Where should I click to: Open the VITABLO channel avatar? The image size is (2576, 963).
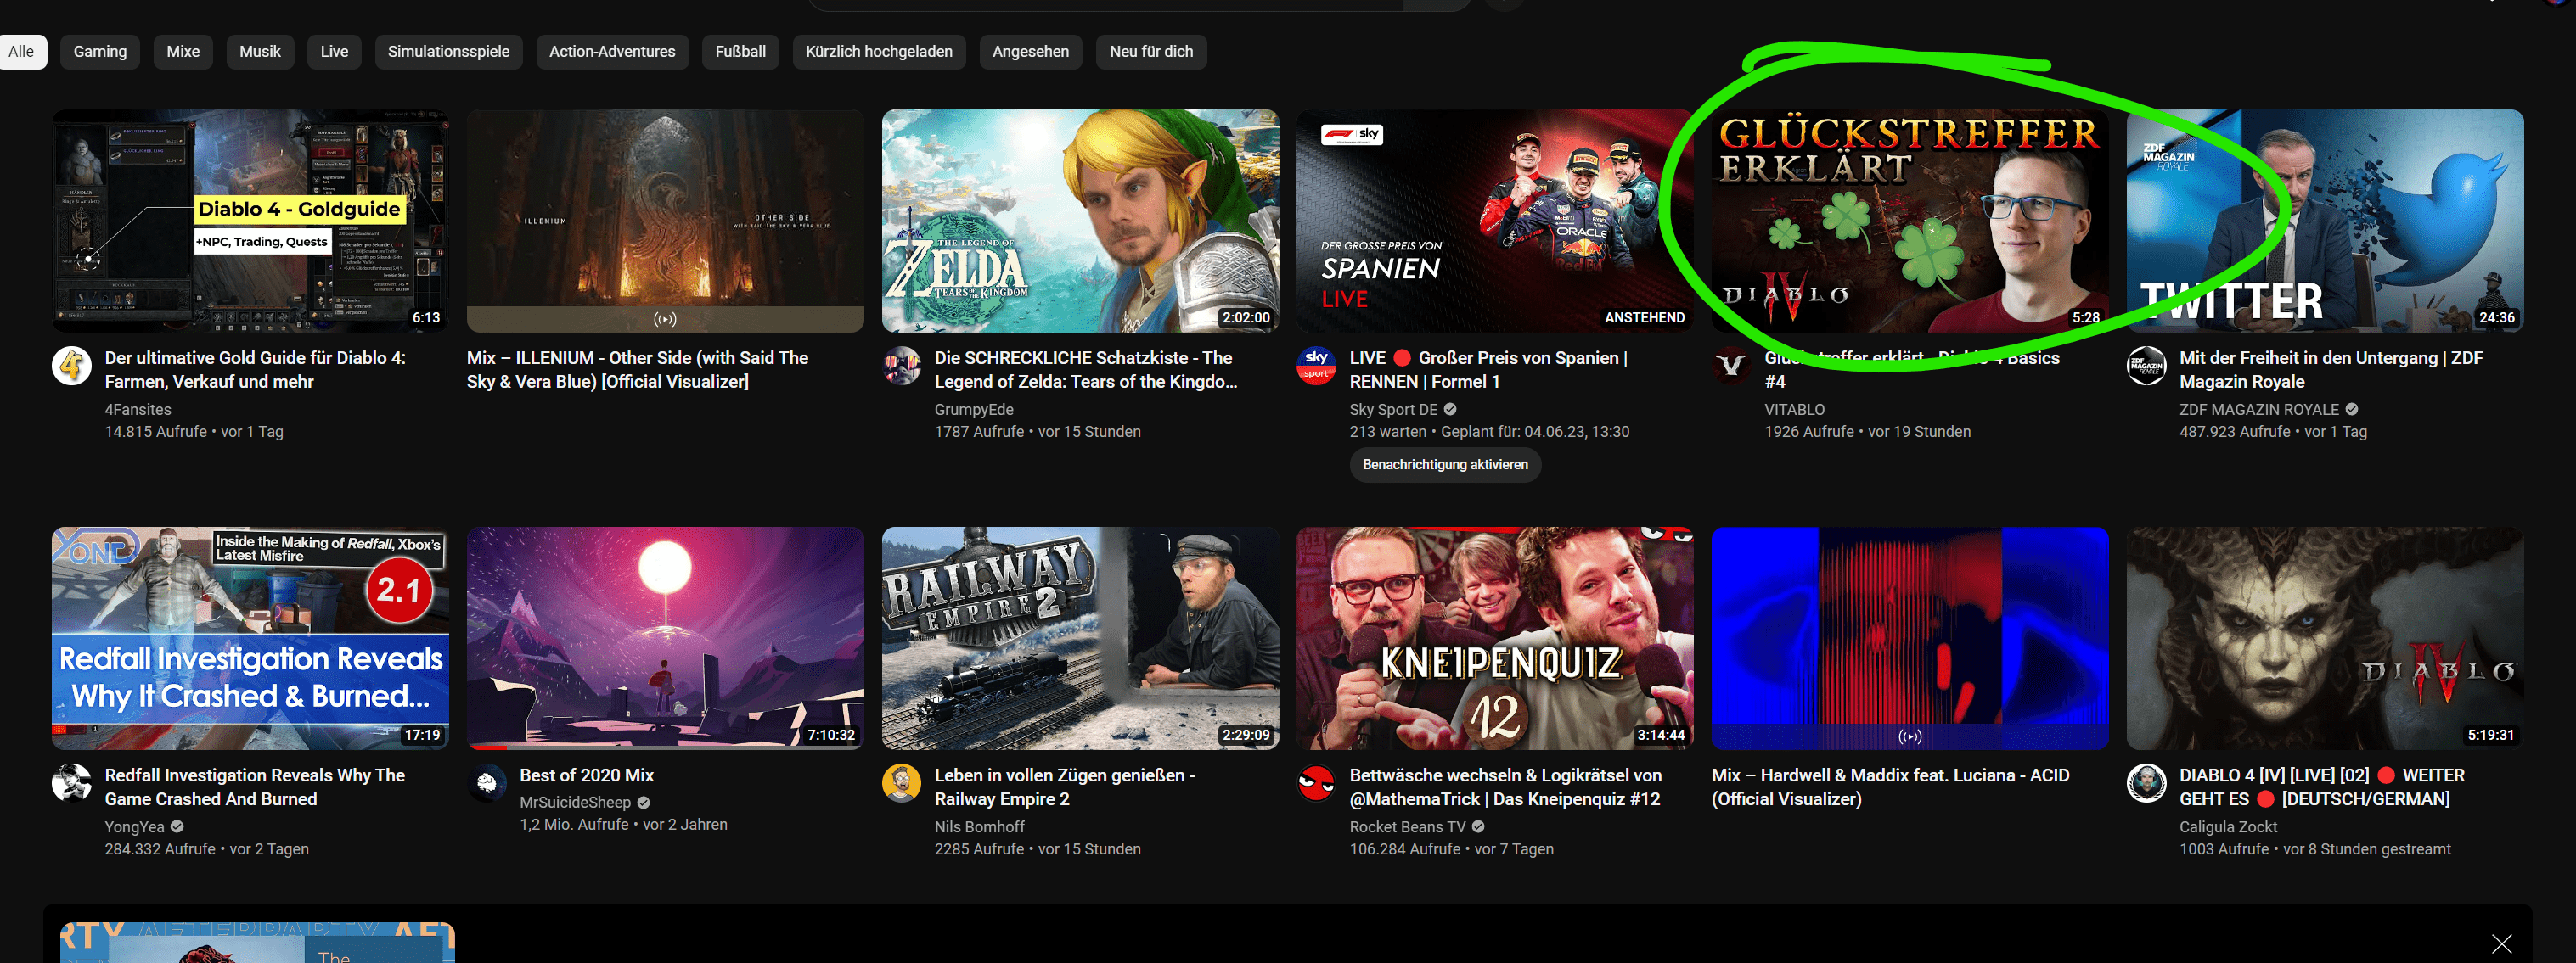[1731, 366]
